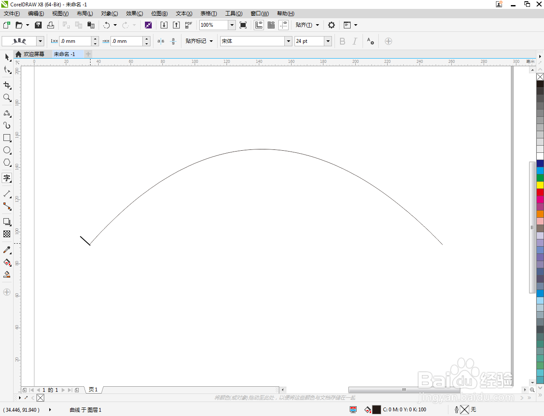The image size is (544, 416).
Task: Click the Full-screen preview icon
Action: pyautogui.click(x=243, y=25)
